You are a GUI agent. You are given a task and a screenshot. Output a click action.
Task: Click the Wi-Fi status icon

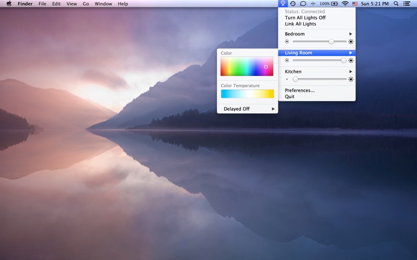(x=345, y=4)
